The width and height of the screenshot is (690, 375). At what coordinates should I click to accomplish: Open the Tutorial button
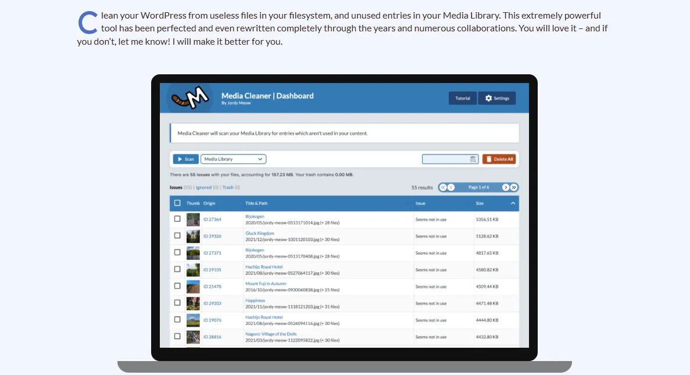pos(463,98)
